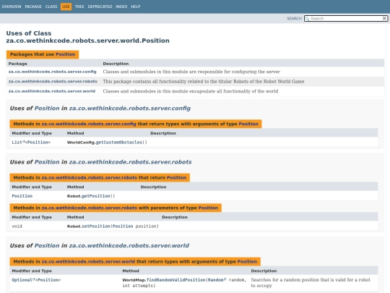Open the Overview navigation tab
Screen dimensions: 390x293
[x=12, y=7]
